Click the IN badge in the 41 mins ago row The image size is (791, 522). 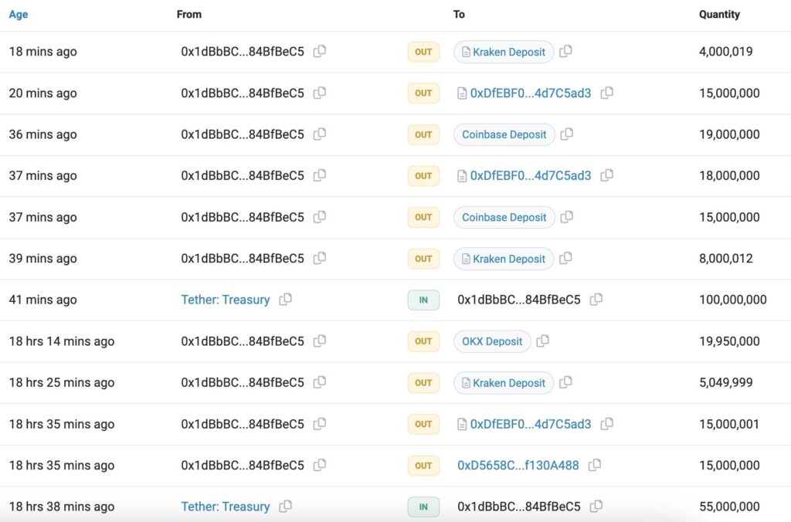coord(423,300)
